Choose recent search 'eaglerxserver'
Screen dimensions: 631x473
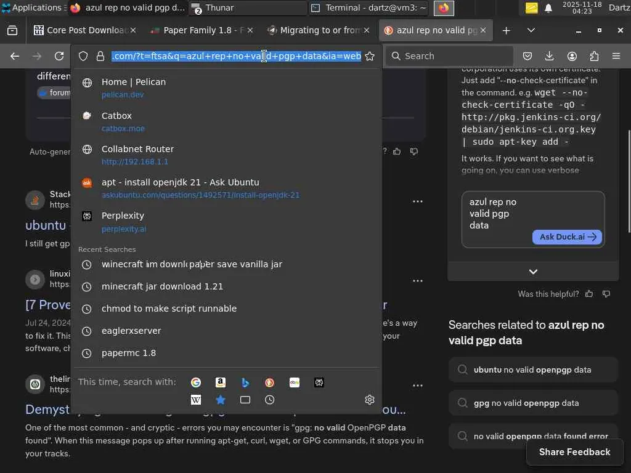click(226, 331)
